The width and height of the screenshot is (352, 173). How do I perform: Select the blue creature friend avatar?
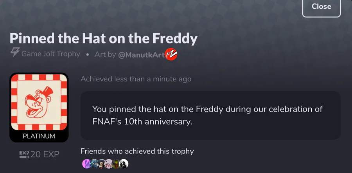tap(94, 164)
